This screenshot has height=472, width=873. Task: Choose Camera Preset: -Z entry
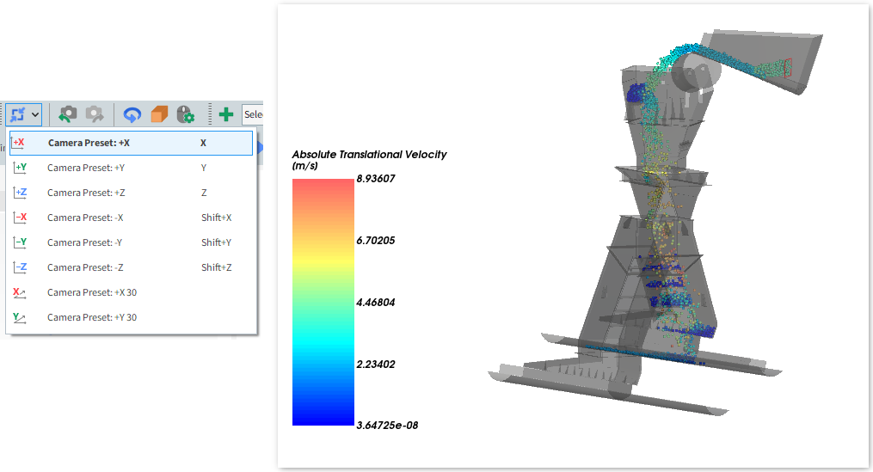point(85,267)
